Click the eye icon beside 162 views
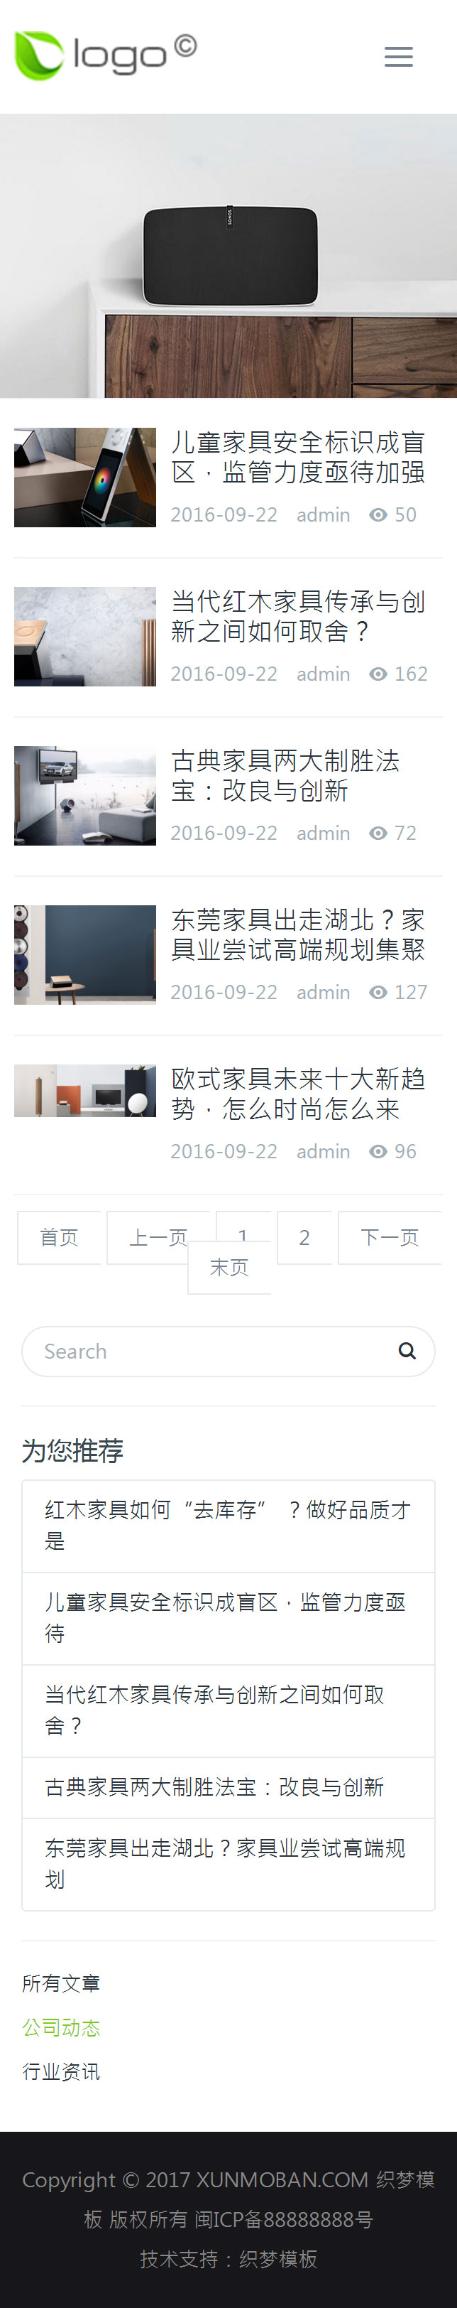The height and width of the screenshot is (2308, 457). pyautogui.click(x=378, y=674)
